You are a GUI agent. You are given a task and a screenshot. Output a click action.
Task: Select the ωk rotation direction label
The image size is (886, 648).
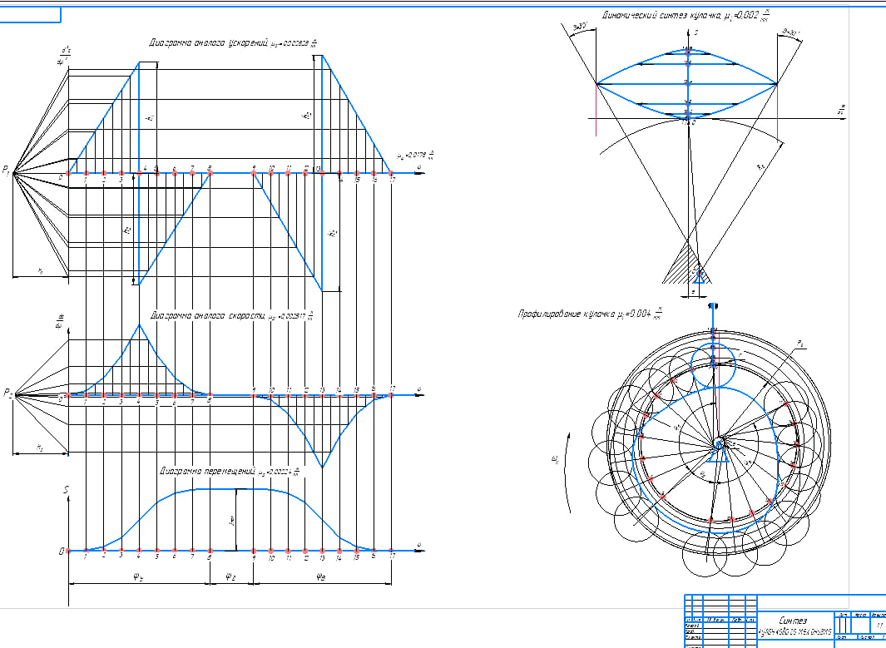pos(555,461)
